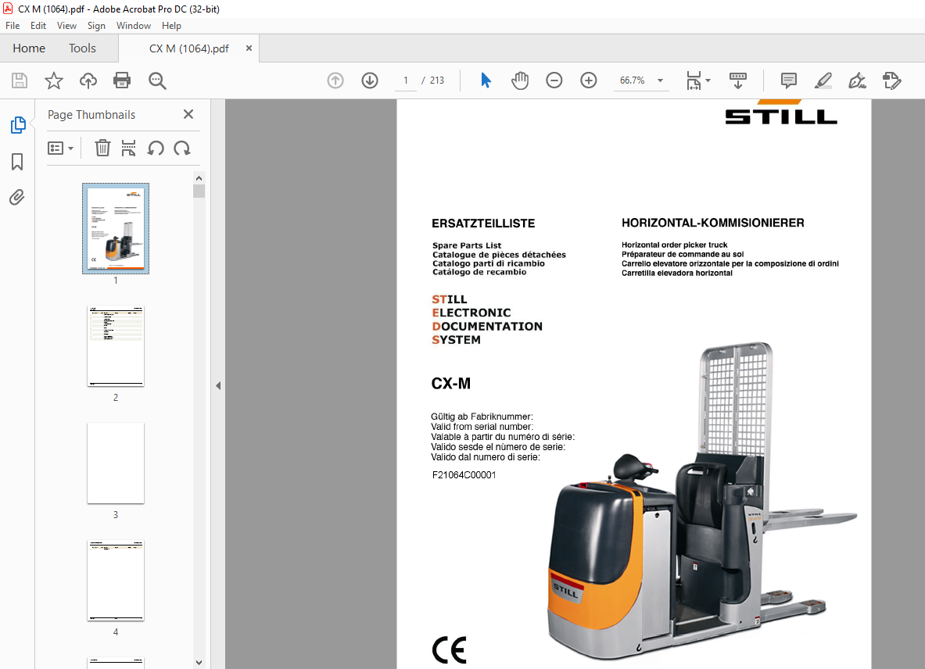Switch to the Home tab
925x669 pixels.
pos(29,48)
